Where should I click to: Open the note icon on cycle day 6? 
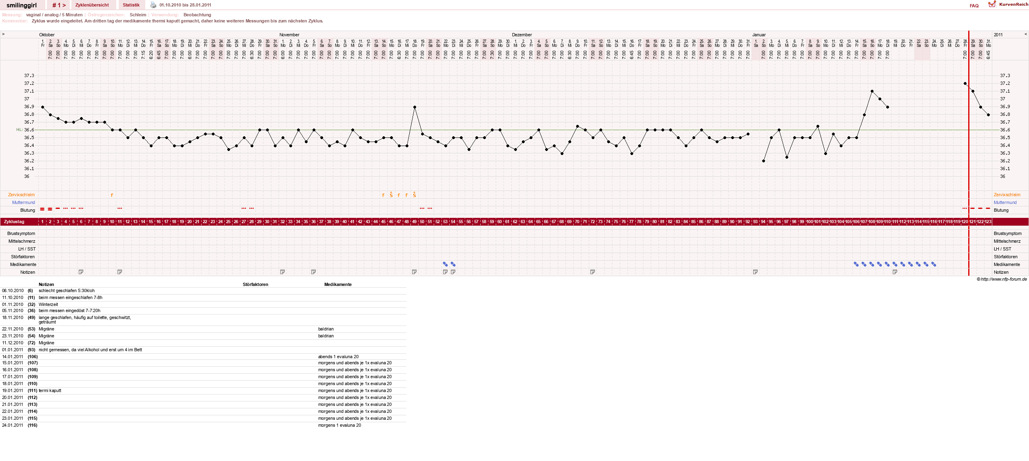81,272
